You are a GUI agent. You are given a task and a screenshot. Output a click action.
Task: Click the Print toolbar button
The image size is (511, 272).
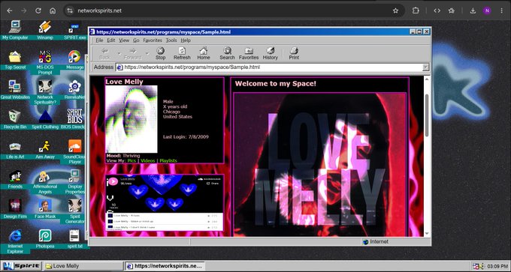click(294, 54)
